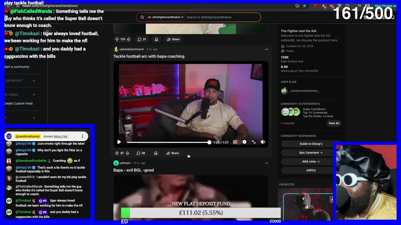Toggle closed captions on the video
The height and width of the screenshot is (225, 401).
tap(235, 142)
